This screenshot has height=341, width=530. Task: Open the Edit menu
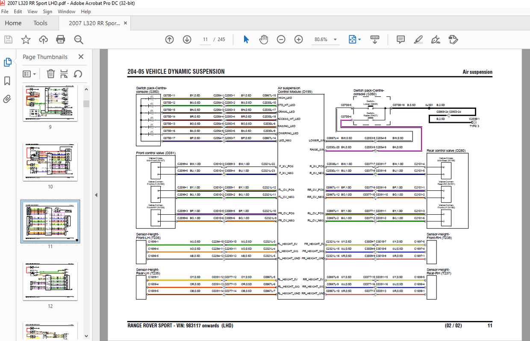[18, 12]
